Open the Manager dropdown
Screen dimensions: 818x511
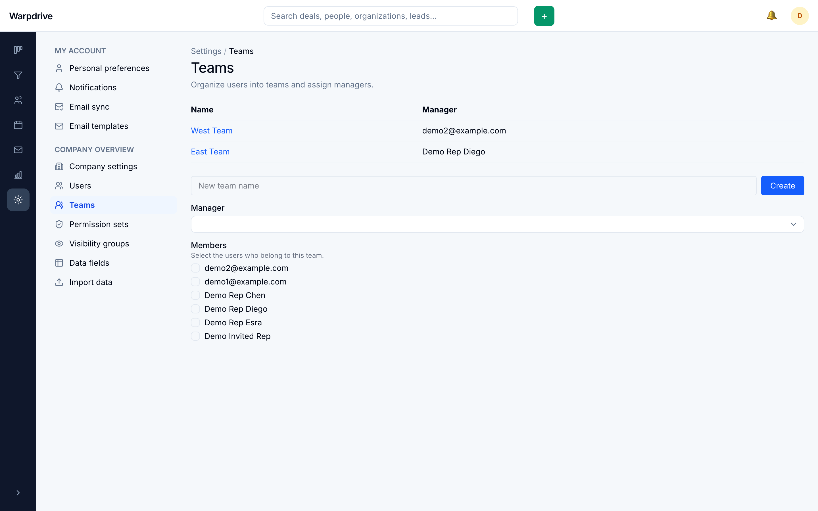point(498,224)
